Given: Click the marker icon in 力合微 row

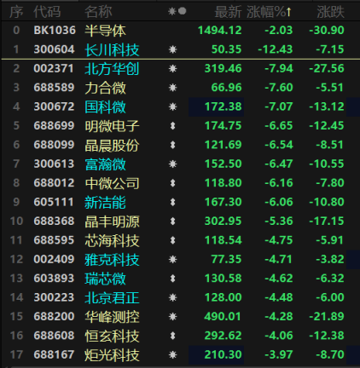Looking at the screenshot, I should click(172, 88).
